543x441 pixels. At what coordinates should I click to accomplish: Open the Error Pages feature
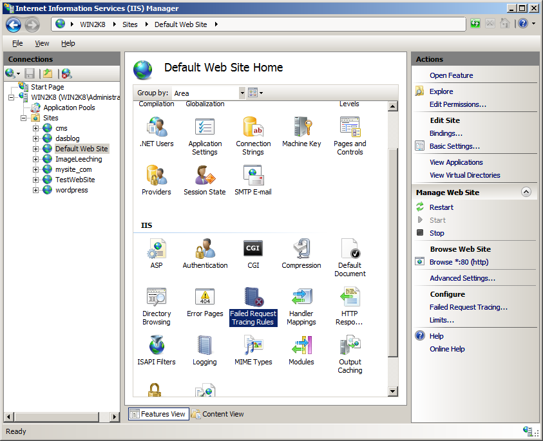point(205,299)
